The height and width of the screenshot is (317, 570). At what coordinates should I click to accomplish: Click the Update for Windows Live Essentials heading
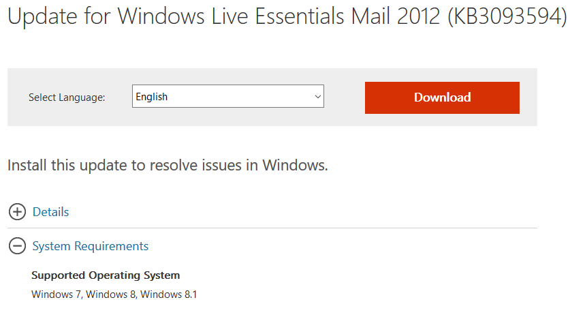pyautogui.click(x=287, y=16)
